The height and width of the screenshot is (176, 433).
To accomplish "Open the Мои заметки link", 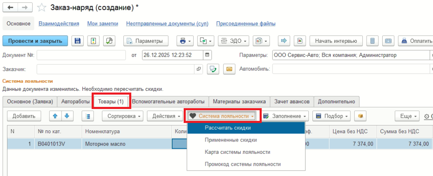I will (x=103, y=24).
